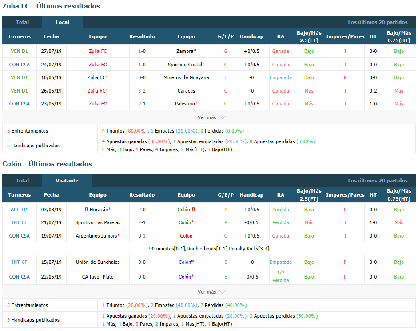This screenshot has width=418, height=331.
Task: Click '1 Triunfos (20.00%)' summary for Colón
Action: tap(124, 305)
